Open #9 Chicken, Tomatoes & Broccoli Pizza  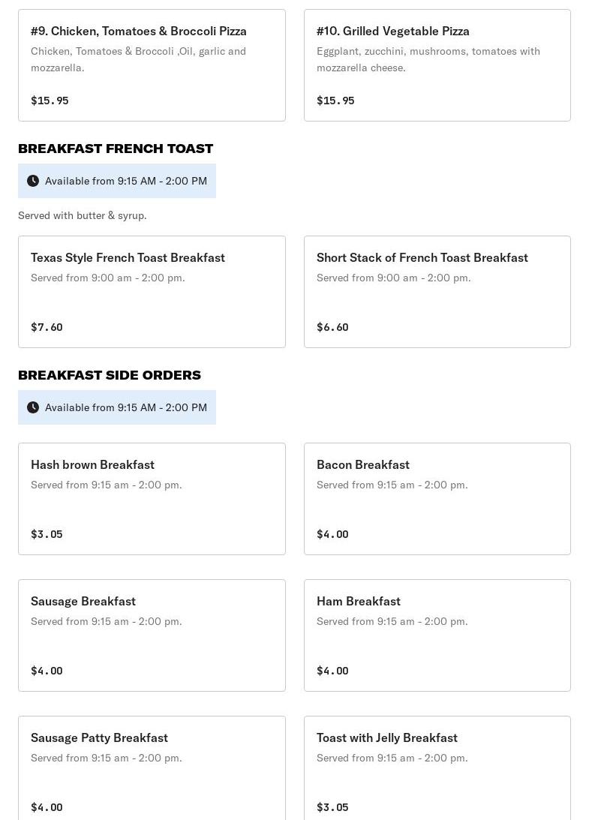[152, 65]
